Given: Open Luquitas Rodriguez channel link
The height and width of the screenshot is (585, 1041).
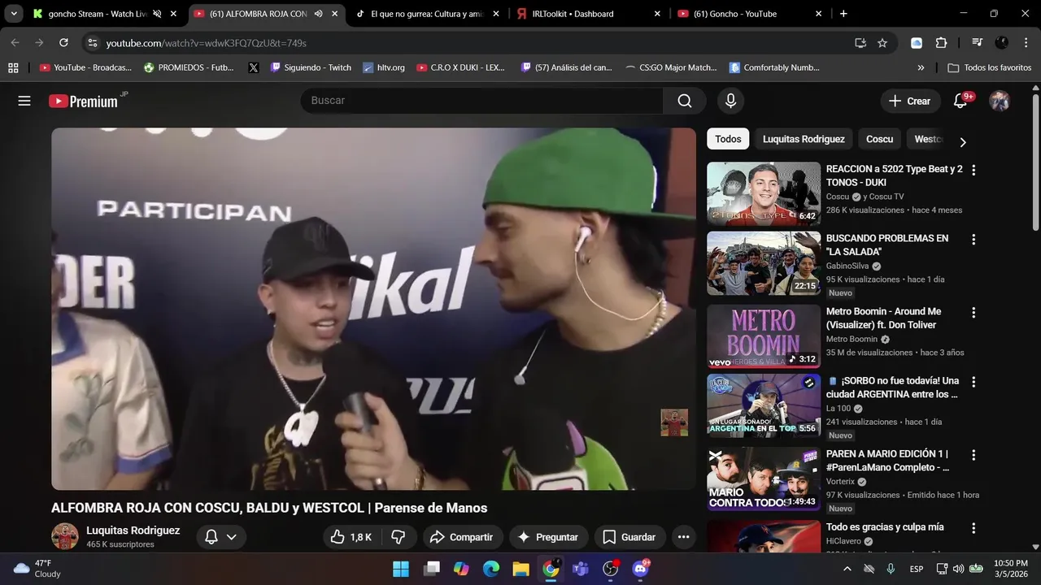Looking at the screenshot, I should click(133, 531).
